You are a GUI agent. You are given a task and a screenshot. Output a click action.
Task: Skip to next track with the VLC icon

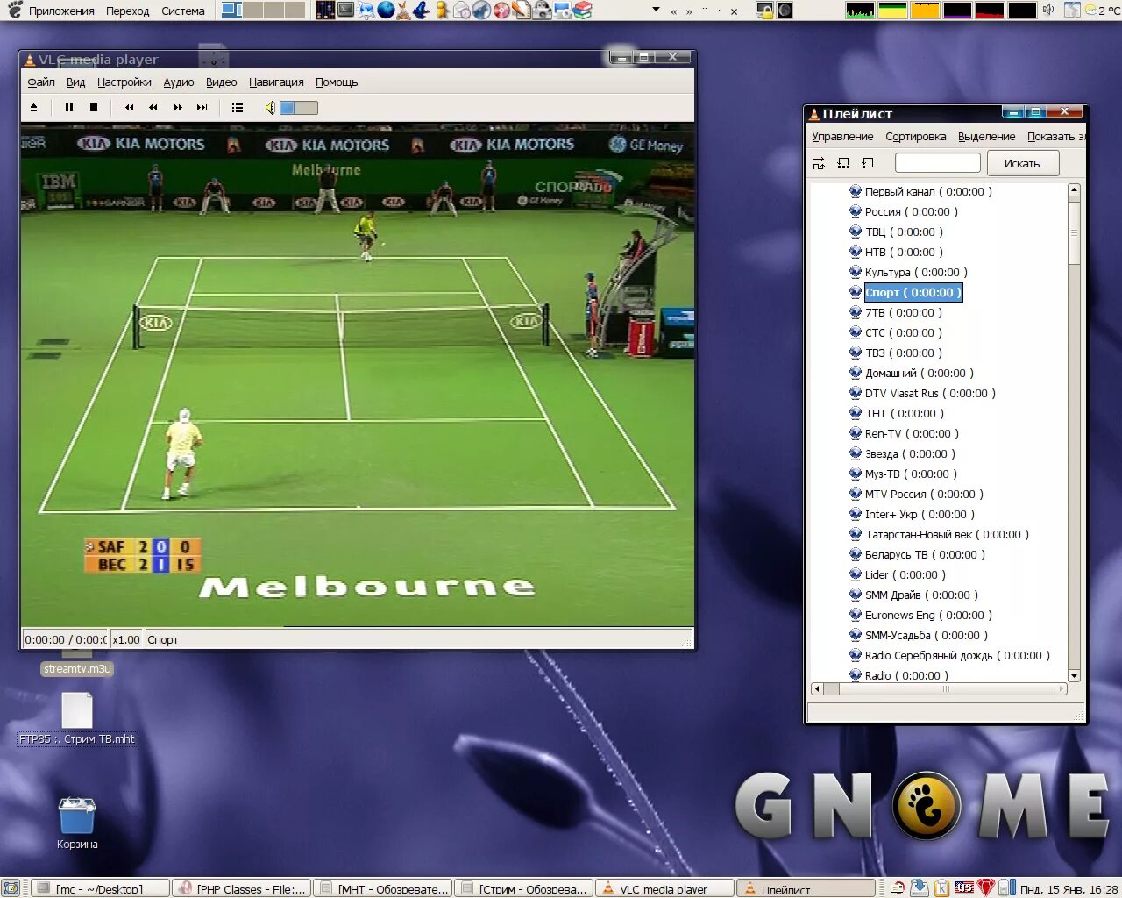tap(202, 107)
